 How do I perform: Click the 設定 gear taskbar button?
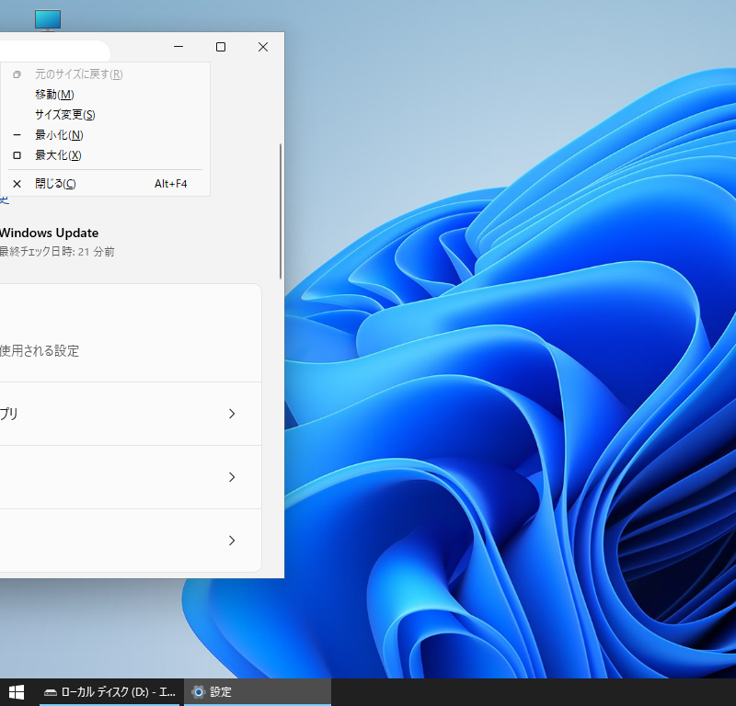258,692
